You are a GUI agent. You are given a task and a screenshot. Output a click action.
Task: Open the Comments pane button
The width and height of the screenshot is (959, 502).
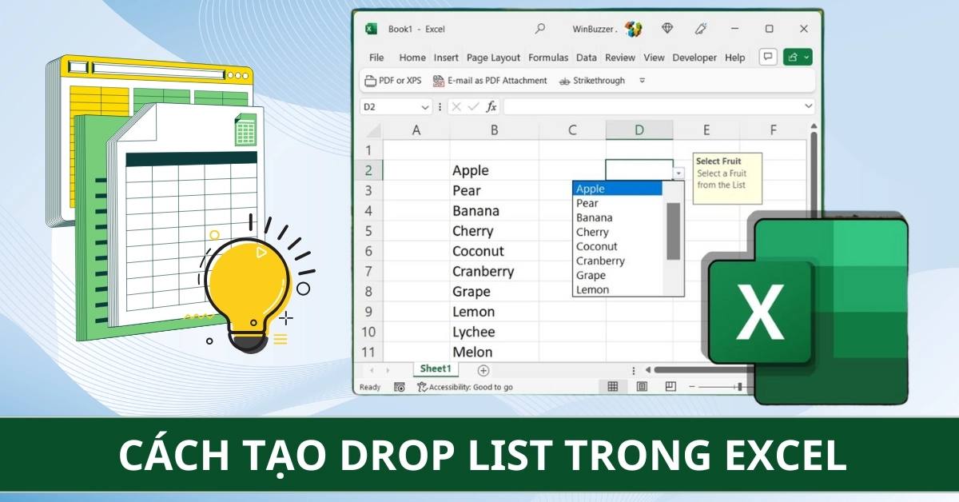[768, 57]
